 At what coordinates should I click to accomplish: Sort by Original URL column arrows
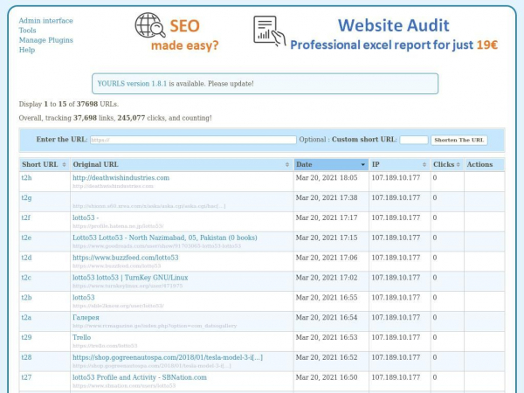coord(287,165)
